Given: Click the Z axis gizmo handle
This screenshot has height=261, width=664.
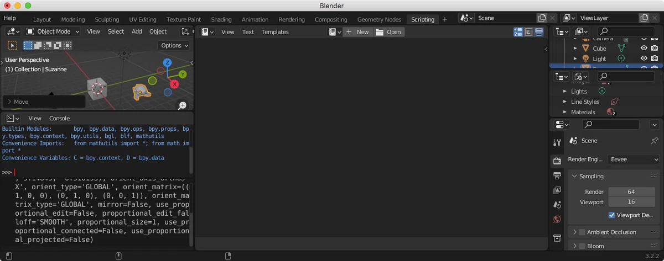Looking at the screenshot, I should (x=167, y=63).
